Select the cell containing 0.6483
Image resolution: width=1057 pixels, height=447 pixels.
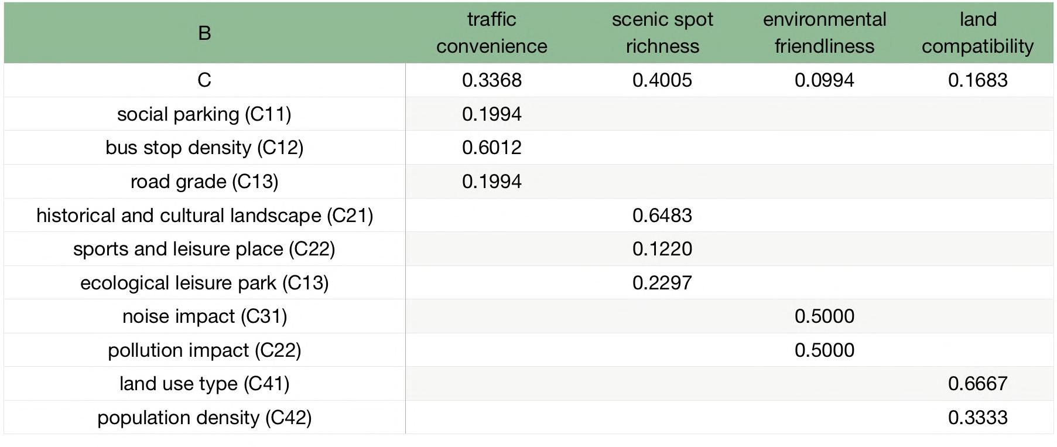click(x=662, y=216)
